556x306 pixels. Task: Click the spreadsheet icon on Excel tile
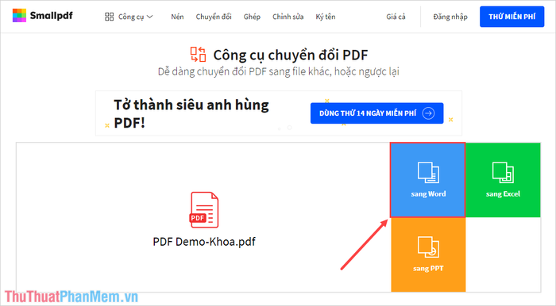503,172
